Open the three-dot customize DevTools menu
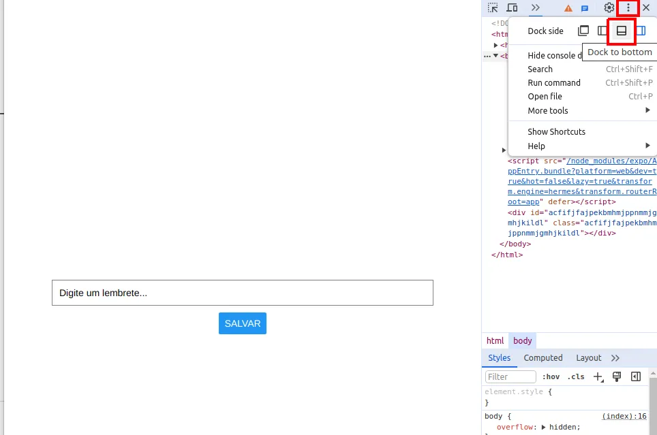Image resolution: width=657 pixels, height=435 pixels. pos(628,7)
